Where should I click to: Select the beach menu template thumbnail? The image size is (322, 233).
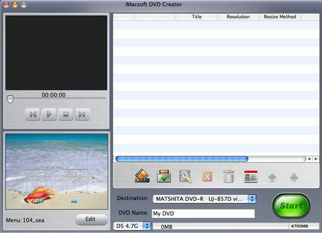(x=56, y=172)
